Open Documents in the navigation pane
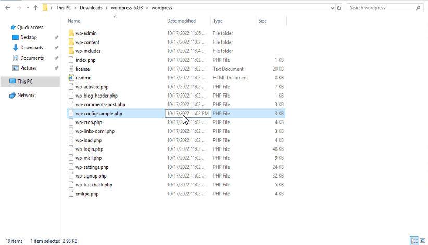The width and height of the screenshot is (428, 245). [x=32, y=58]
